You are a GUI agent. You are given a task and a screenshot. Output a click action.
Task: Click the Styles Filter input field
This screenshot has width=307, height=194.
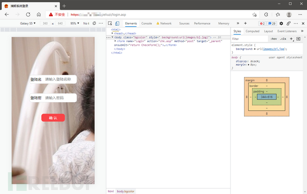pos(249,39)
